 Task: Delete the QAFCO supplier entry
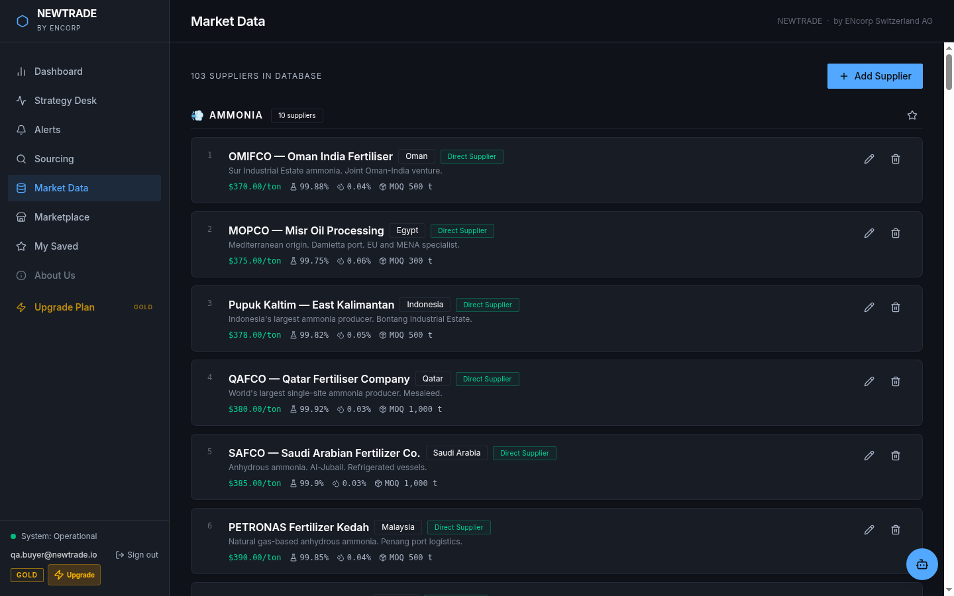point(896,381)
